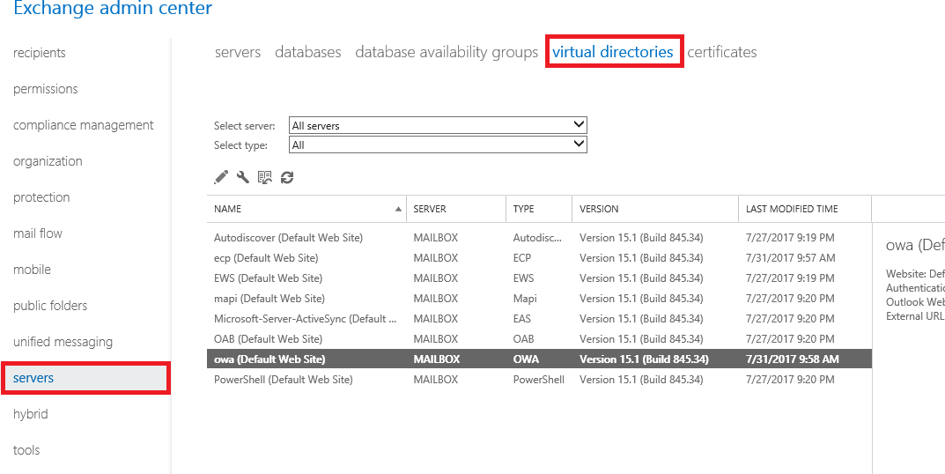Image resolution: width=945 pixels, height=474 pixels.
Task: Select OAB (Default Web Site) row
Action: coord(539,339)
